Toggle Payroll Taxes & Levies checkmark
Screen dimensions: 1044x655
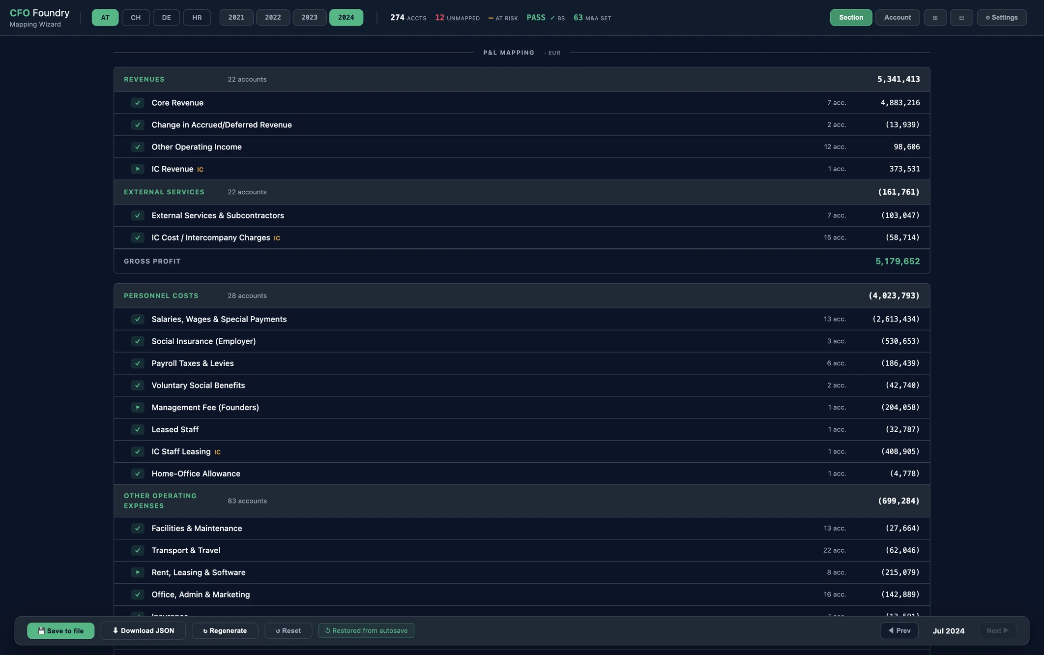[x=138, y=363]
